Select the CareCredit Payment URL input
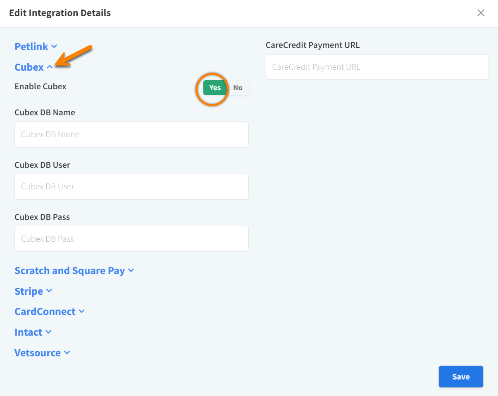This screenshot has width=498, height=396. tap(377, 67)
